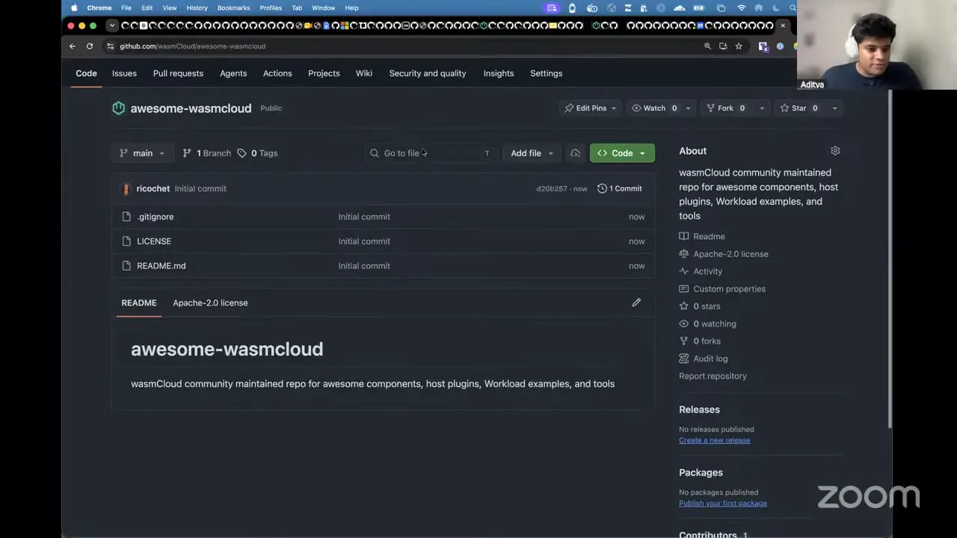Open the cloud codespace icon button
Viewport: 957px width, 538px height.
tap(575, 153)
